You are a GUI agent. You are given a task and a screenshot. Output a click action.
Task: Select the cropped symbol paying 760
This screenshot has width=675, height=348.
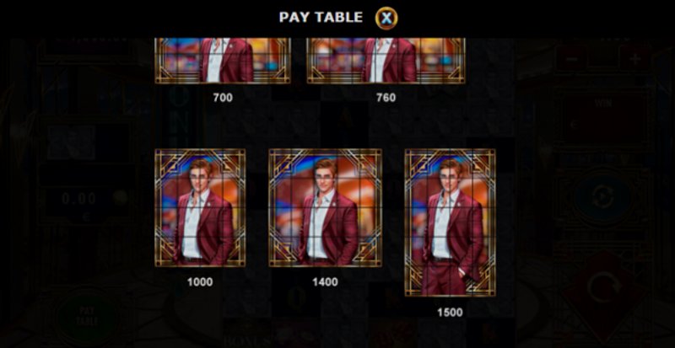386,61
